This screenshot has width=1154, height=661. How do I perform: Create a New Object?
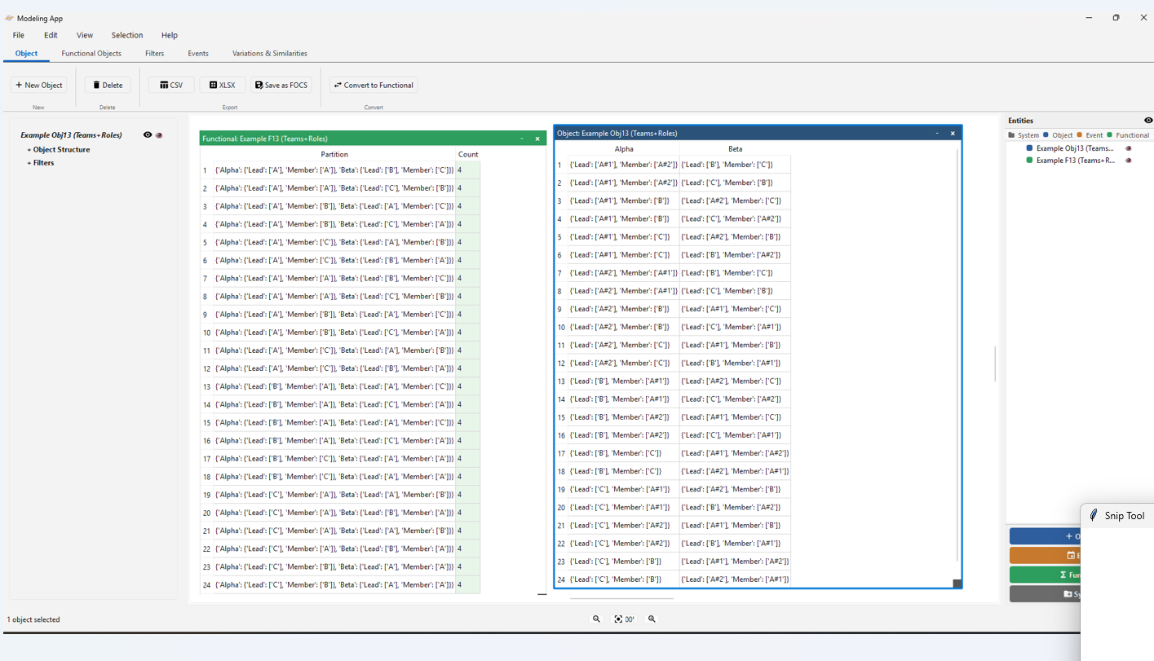[39, 85]
